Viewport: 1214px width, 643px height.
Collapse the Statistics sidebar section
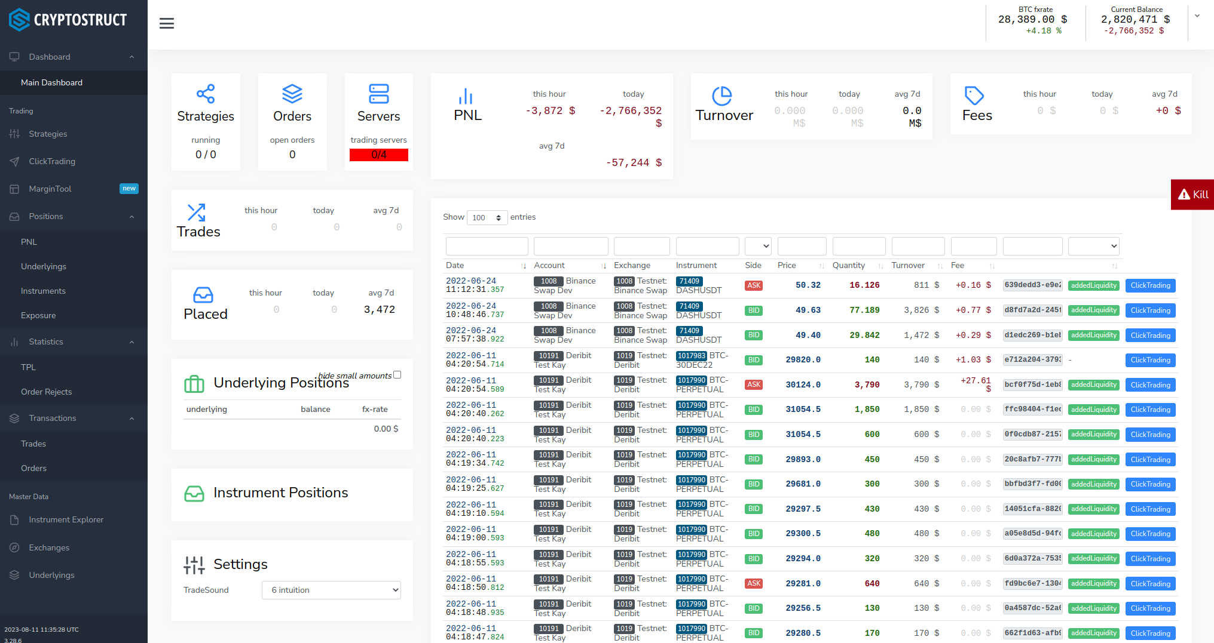[x=132, y=342]
